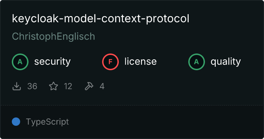Click the red F license grade badge

coord(110,62)
